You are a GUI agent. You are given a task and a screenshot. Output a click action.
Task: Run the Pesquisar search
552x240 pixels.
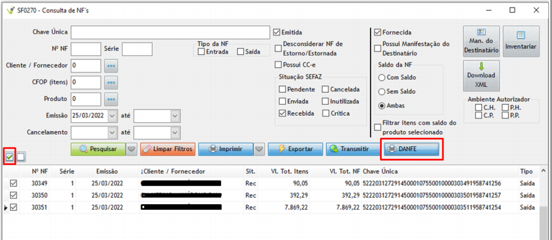[98, 149]
